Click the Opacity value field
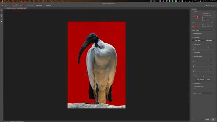This screenshot has width=217, height=122. click(x=212, y=23)
